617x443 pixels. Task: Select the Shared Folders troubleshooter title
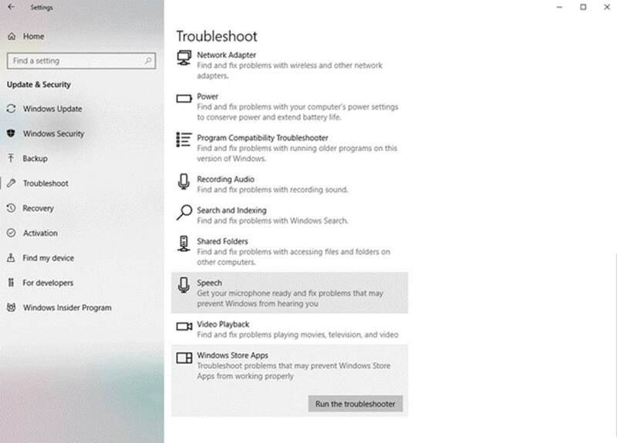coord(222,241)
